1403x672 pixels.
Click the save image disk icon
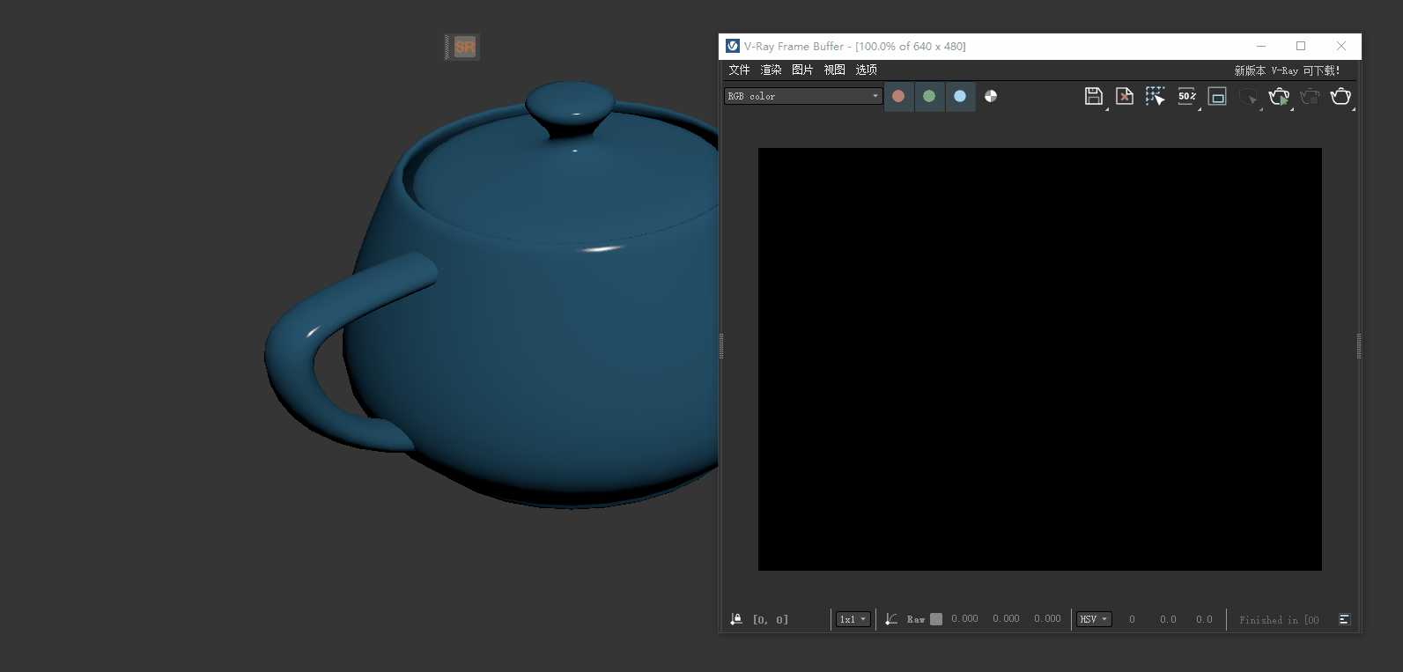click(1093, 97)
